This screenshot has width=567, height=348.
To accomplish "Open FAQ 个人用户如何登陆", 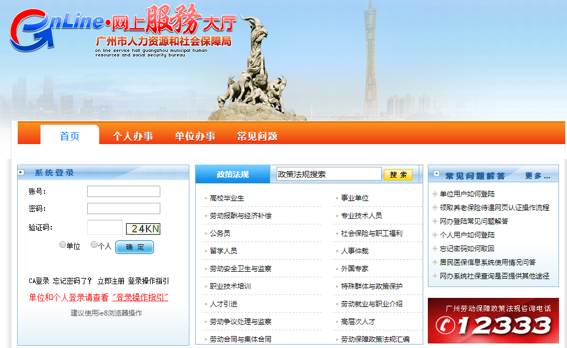I will pos(467,235).
